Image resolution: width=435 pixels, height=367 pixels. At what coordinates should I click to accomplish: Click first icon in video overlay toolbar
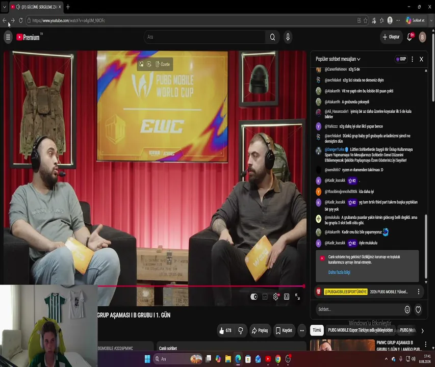pyautogui.click(x=141, y=64)
